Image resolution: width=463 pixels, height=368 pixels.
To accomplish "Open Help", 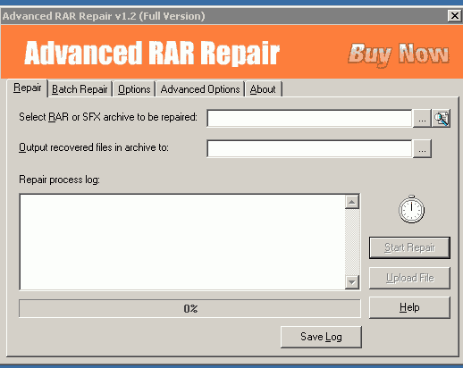I will point(409,307).
